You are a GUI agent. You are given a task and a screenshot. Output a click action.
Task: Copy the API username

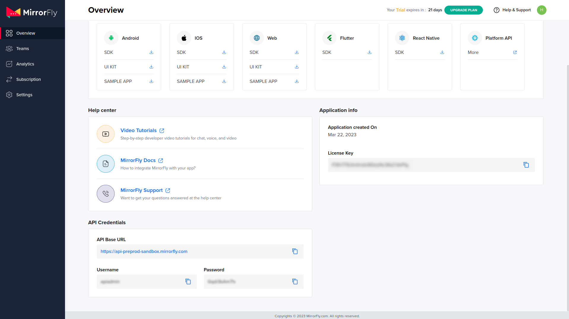188,282
